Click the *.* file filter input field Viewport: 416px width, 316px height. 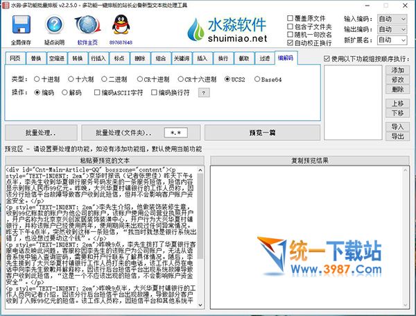click(175, 133)
